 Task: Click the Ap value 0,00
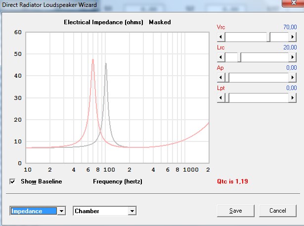pos(292,68)
